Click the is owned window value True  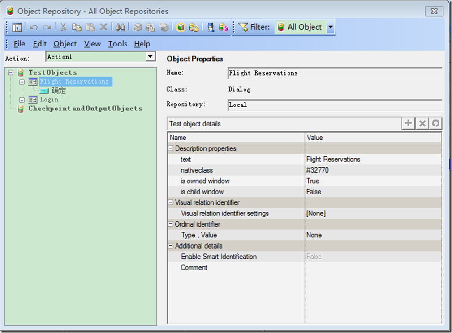click(313, 181)
